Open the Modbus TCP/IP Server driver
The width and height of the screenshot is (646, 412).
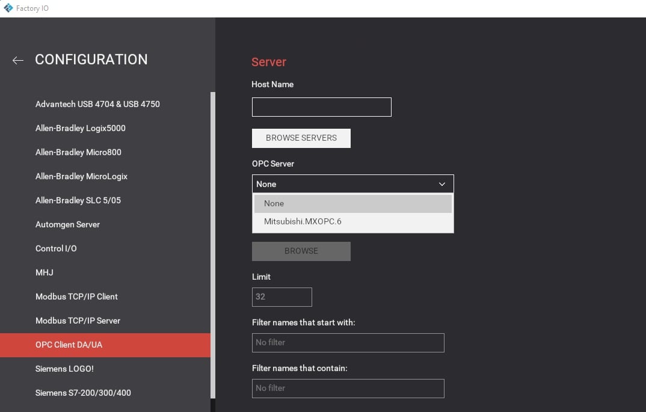[x=78, y=321]
